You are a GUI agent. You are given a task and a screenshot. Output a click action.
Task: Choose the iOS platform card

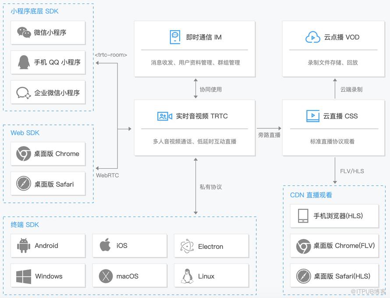click(130, 246)
